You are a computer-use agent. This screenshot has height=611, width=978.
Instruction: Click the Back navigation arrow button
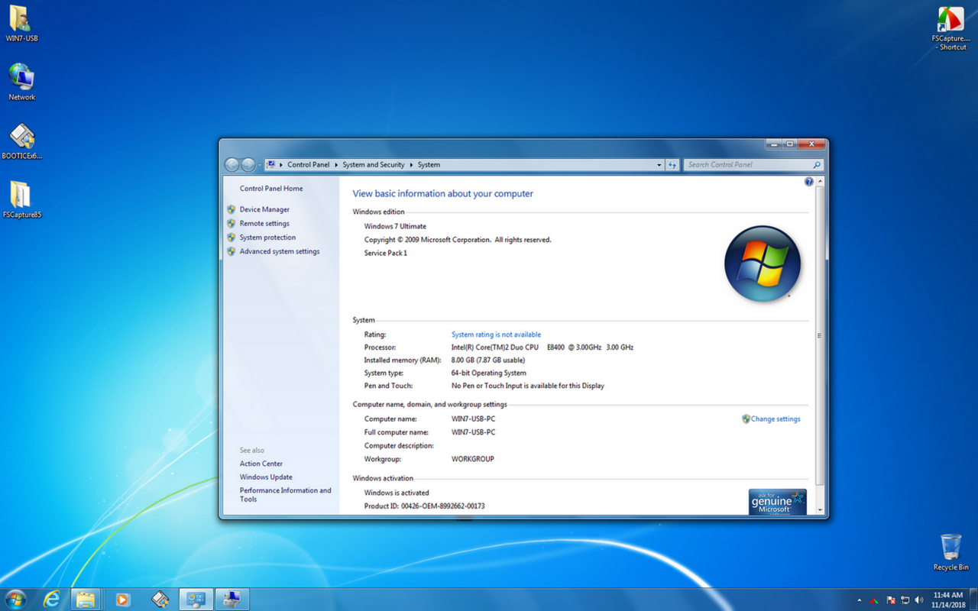coord(232,165)
